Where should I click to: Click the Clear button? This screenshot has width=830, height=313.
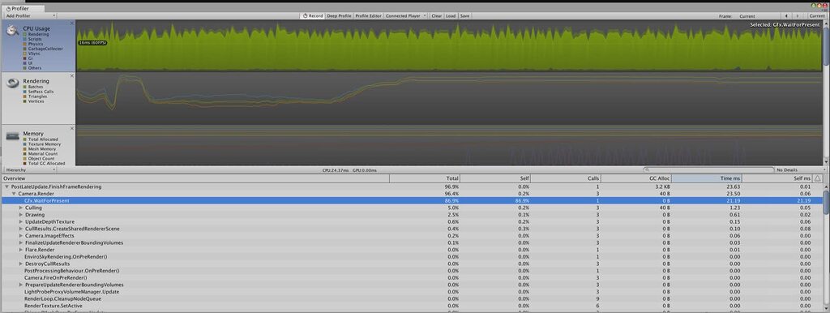point(437,16)
